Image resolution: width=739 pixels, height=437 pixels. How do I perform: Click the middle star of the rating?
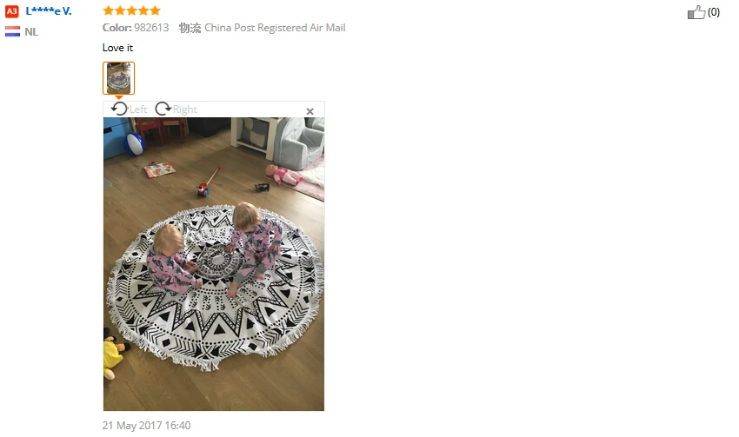pos(131,10)
